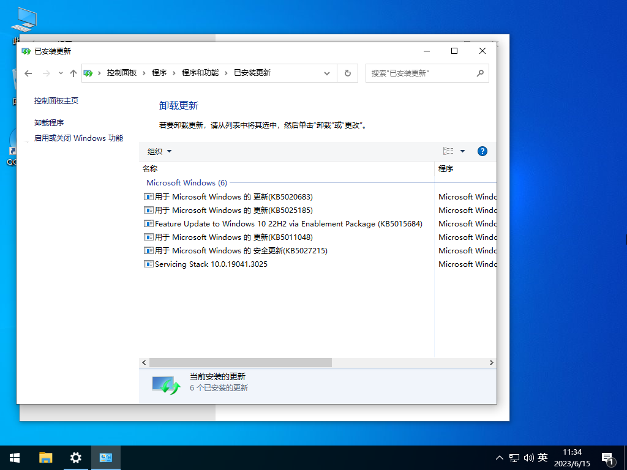Select update KB5027215 via its icon

pyautogui.click(x=148, y=250)
